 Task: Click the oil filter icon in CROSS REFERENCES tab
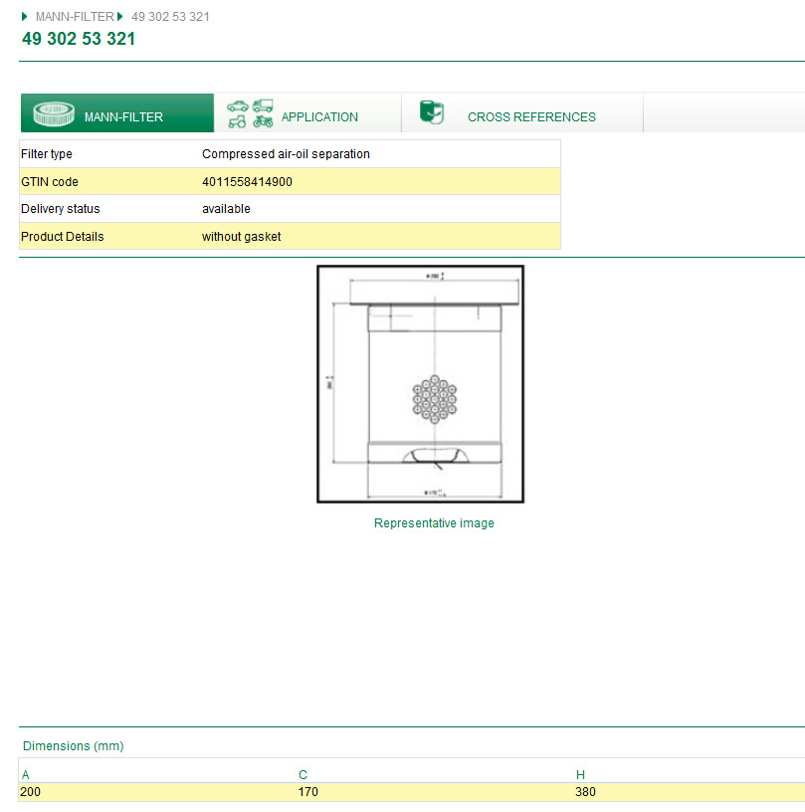click(432, 111)
